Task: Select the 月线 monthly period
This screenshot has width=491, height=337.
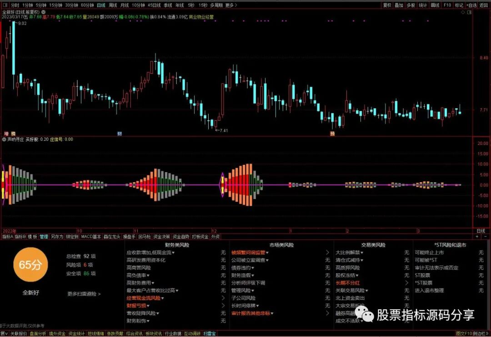Action: tap(124, 5)
